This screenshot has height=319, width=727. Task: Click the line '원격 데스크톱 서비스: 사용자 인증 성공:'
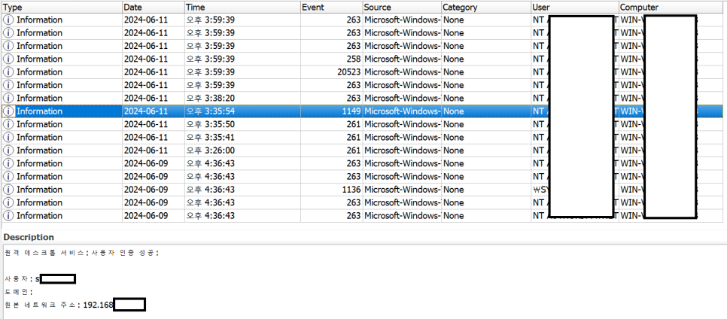click(x=81, y=253)
